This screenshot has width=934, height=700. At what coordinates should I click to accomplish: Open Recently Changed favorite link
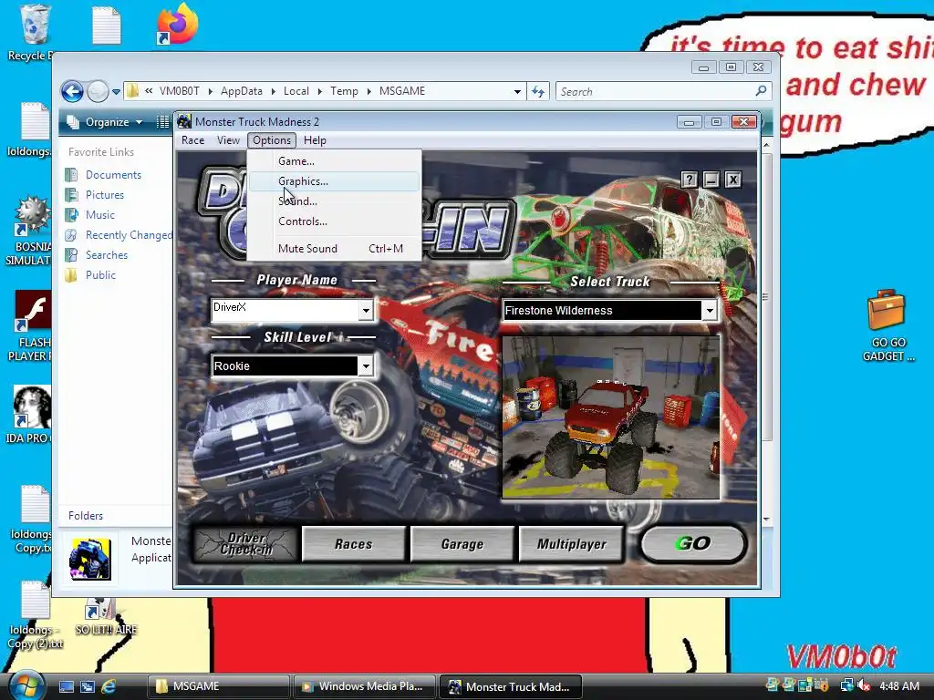coord(129,235)
